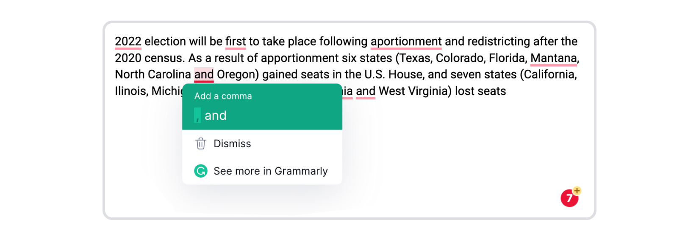
Task: Click the word "Ilinois" in text
Action: click(130, 91)
